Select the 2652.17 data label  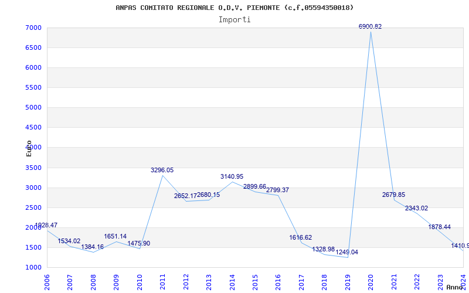tap(185, 196)
